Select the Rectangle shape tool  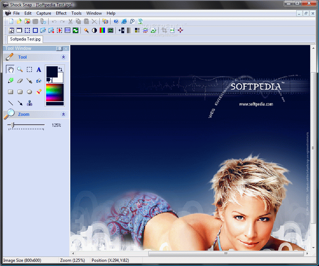tap(10, 92)
